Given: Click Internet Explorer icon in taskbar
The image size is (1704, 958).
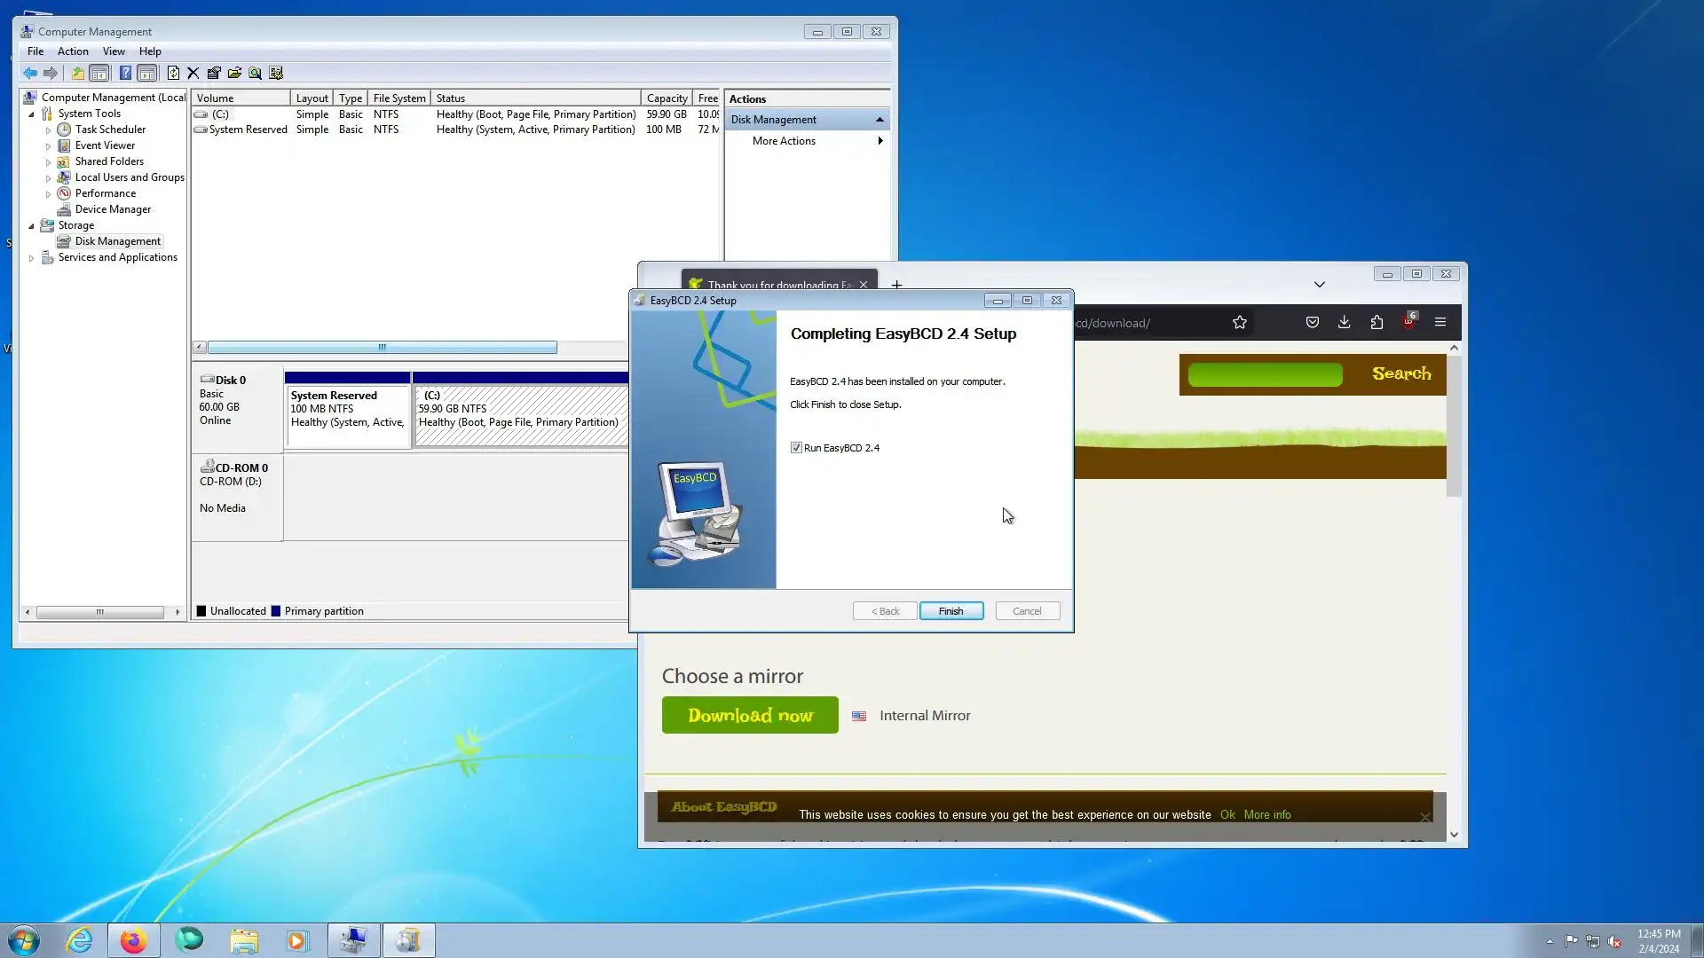Looking at the screenshot, I should point(79,940).
